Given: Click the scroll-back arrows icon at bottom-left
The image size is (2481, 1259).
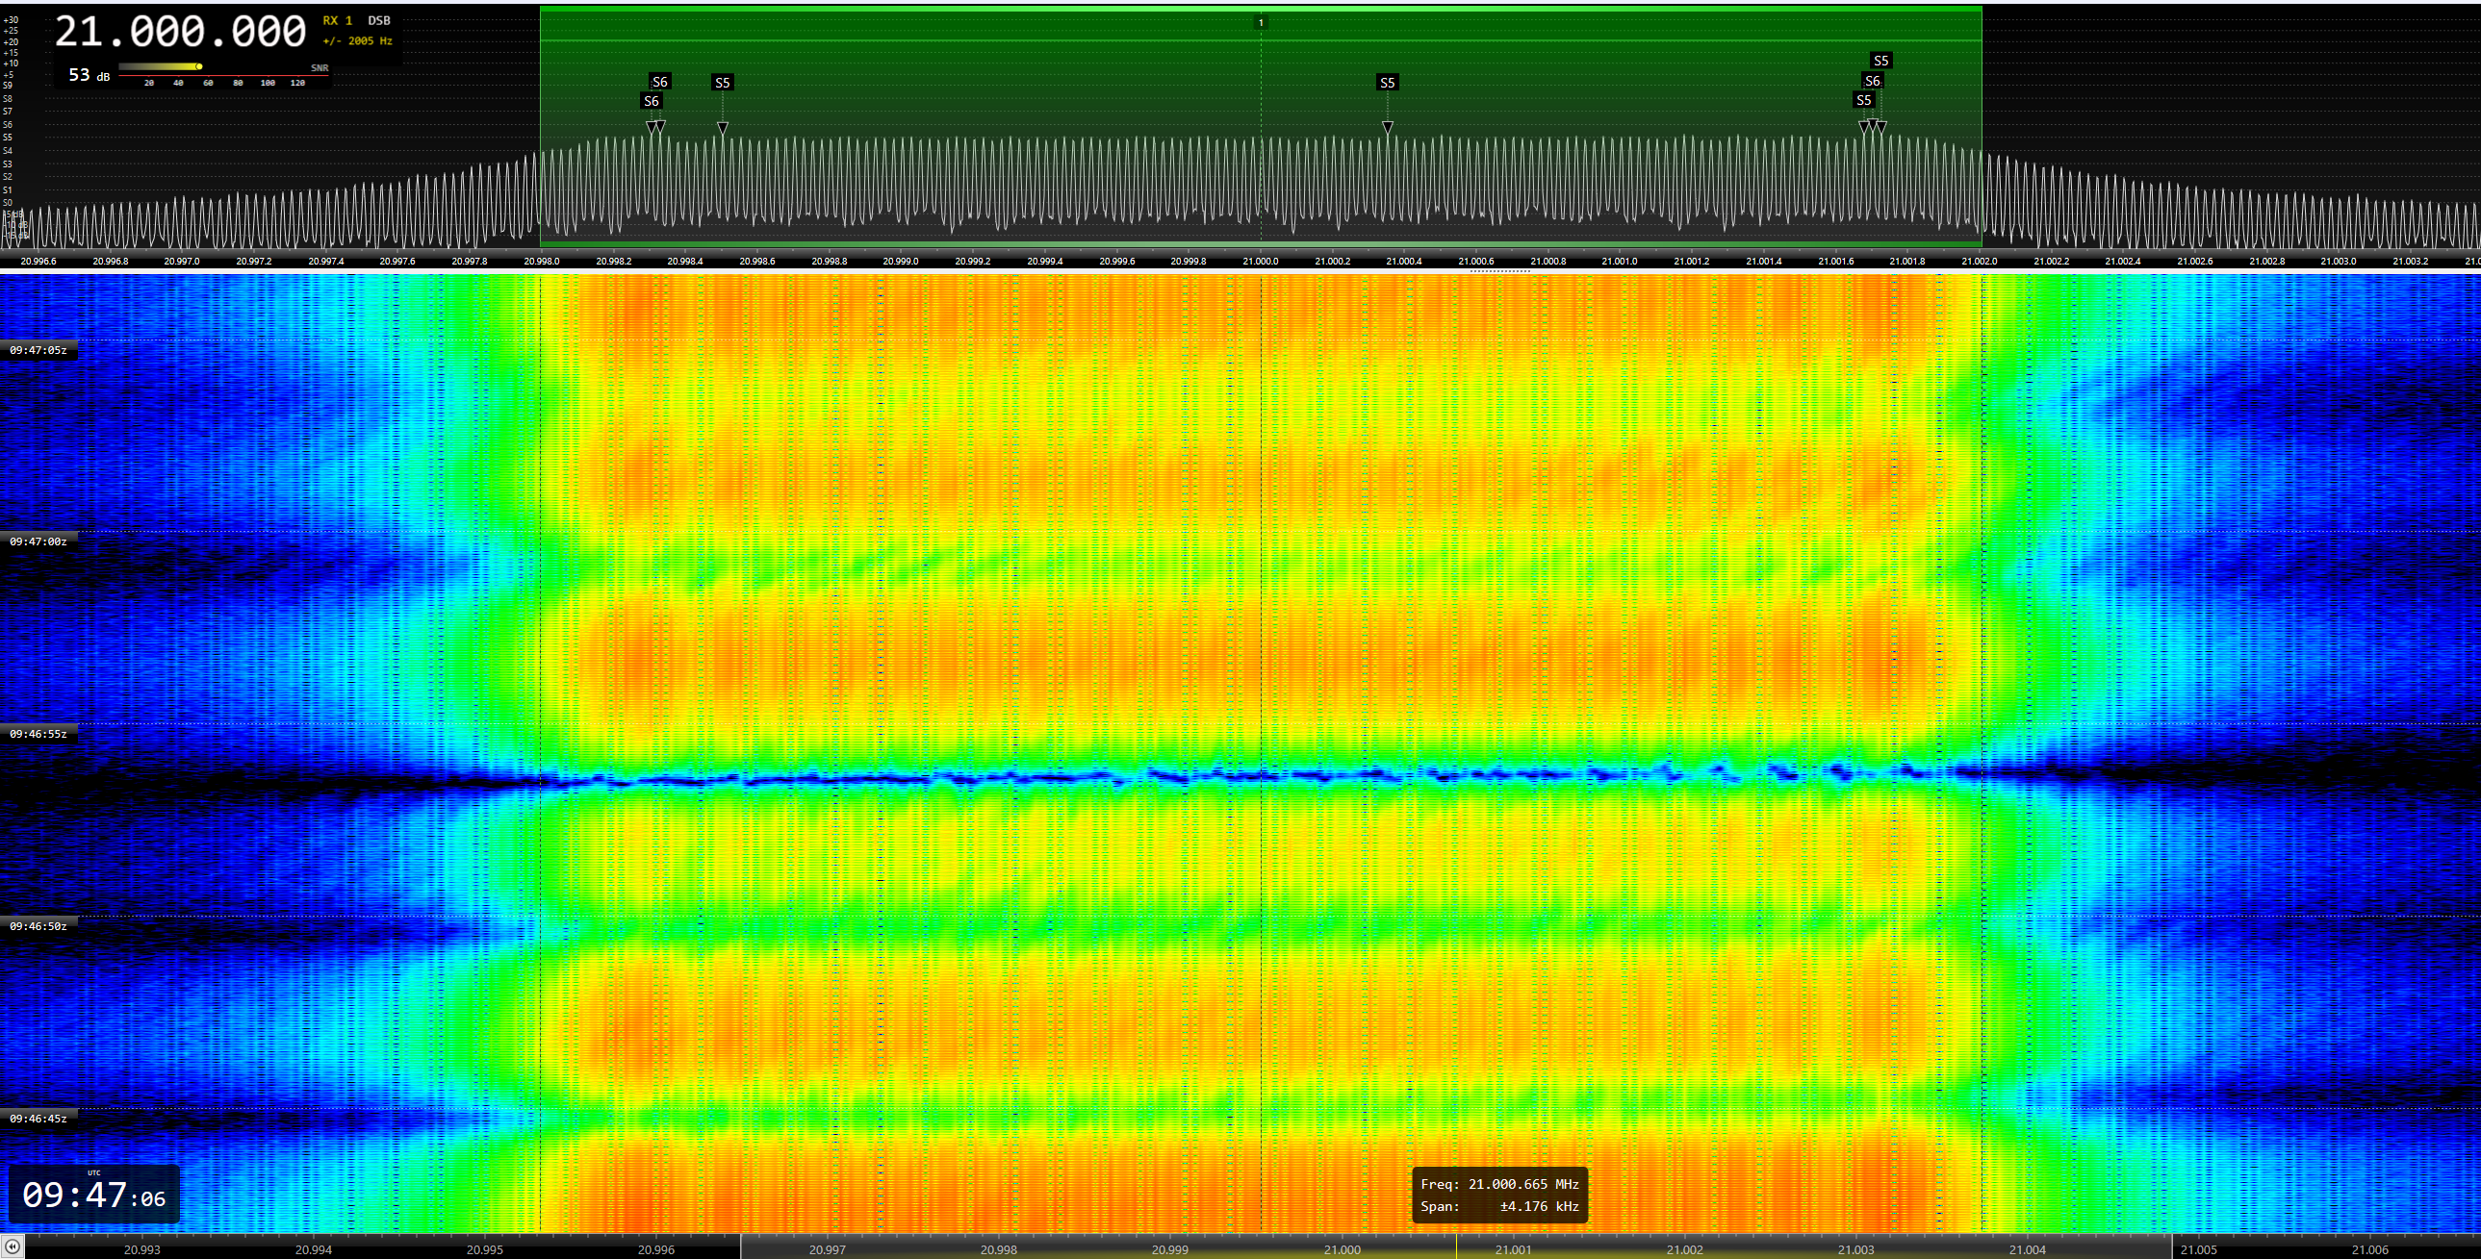Looking at the screenshot, I should coord(12,1246).
